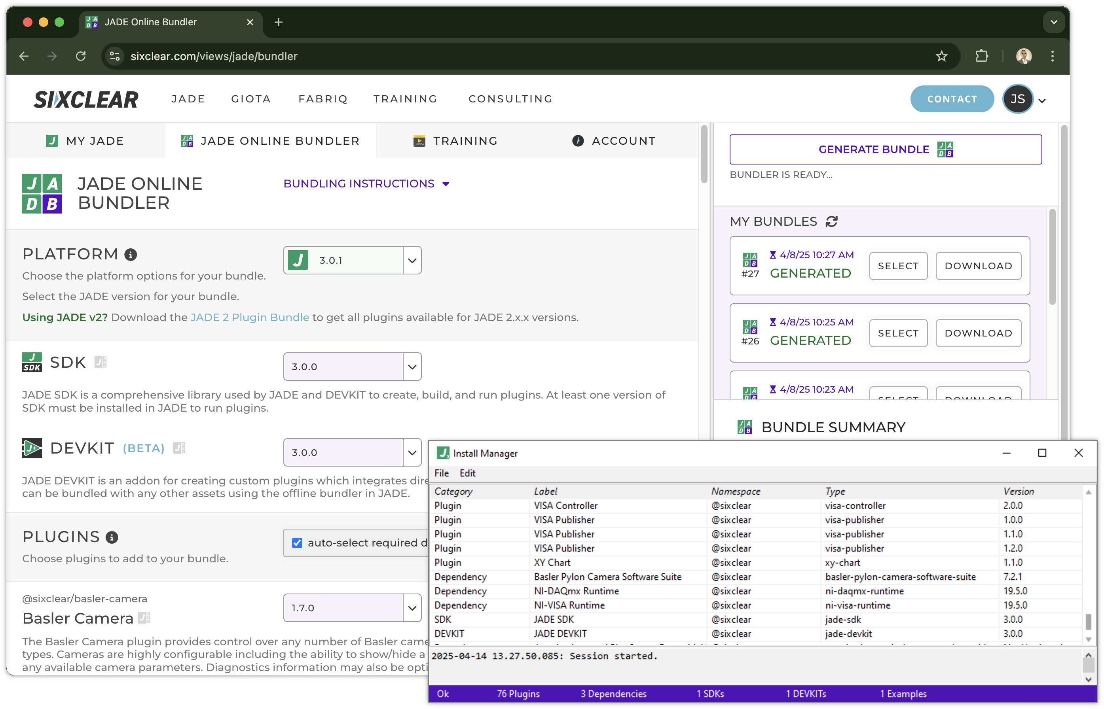Download bundle #27
The height and width of the screenshot is (709, 1104).
point(978,266)
